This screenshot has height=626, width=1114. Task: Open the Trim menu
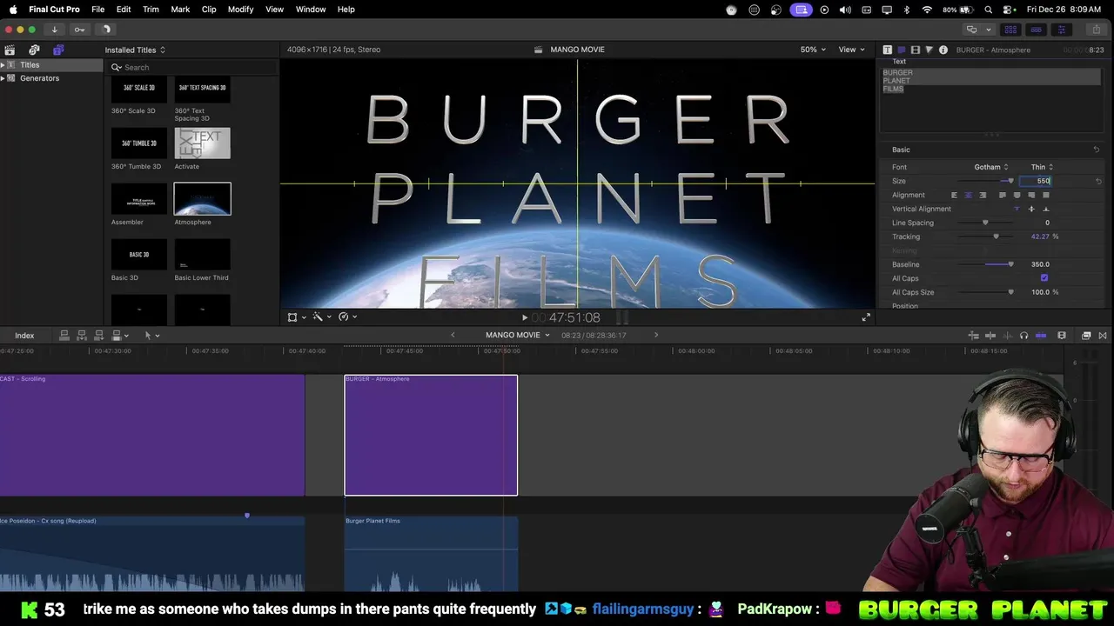tap(151, 10)
